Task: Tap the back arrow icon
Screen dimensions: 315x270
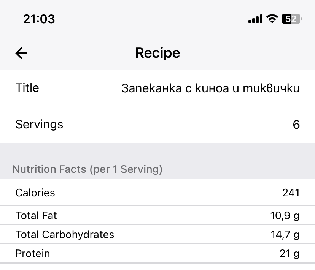Action: coord(22,54)
